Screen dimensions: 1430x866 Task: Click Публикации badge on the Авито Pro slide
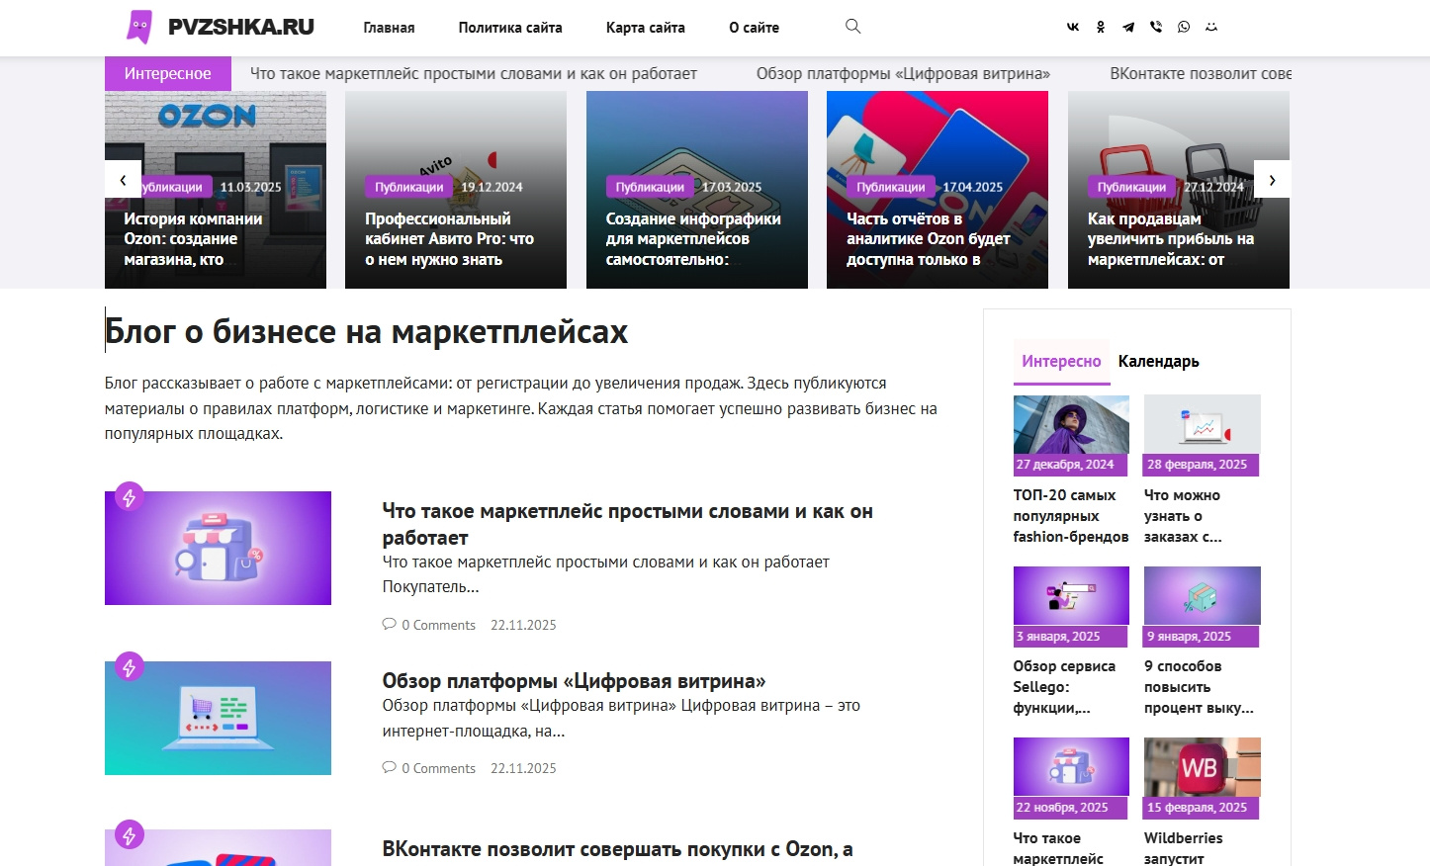tap(409, 187)
